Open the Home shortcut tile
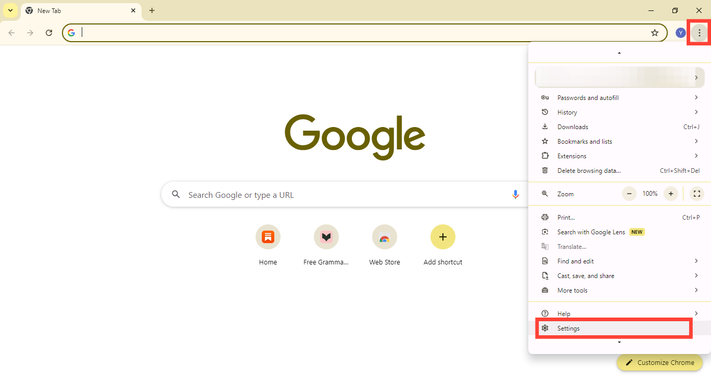Viewport: 711px width, 379px height. [268, 245]
